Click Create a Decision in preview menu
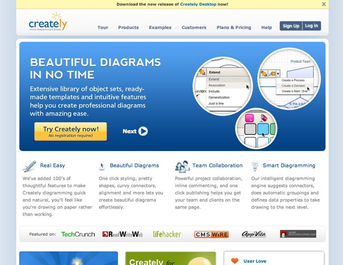The height and width of the screenshot is (265, 343). pyautogui.click(x=293, y=86)
